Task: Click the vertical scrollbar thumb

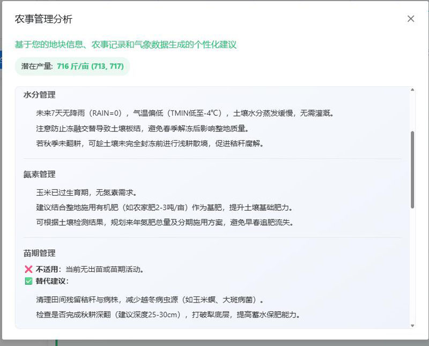Action: 412,170
